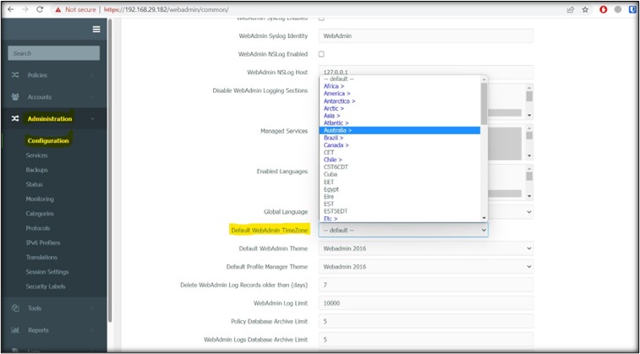Open Default WebAdmin Theme dropdown
Screen dimensions: 640x354
pos(426,248)
